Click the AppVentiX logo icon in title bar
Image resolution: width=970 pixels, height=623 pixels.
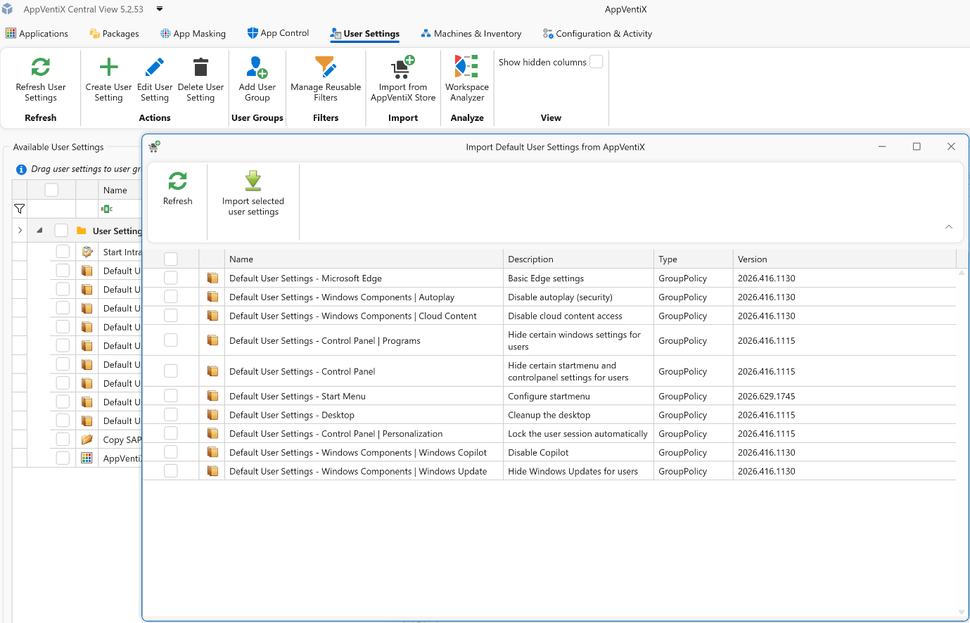8,9
